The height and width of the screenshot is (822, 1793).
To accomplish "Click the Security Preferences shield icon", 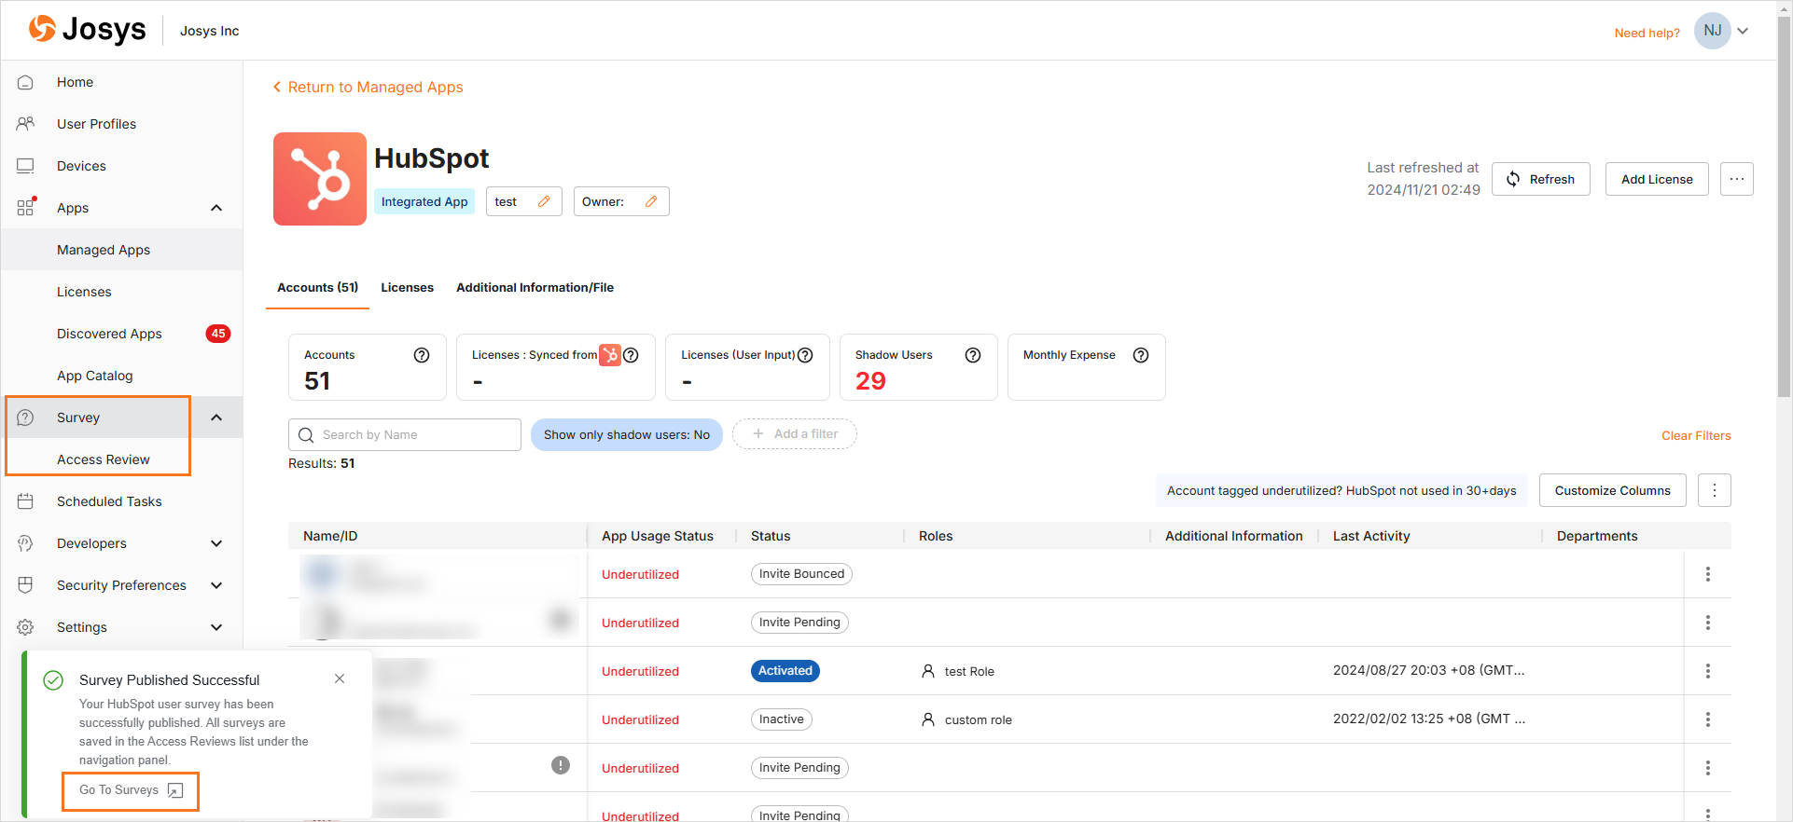I will [25, 585].
